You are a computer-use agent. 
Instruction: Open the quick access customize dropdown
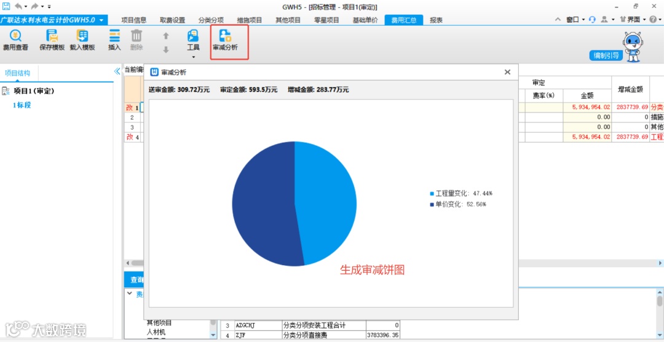(49, 7)
